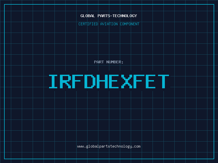Click the word COMPONENT in the subtitle
Screen dimensions: 218x163
point(130,24)
